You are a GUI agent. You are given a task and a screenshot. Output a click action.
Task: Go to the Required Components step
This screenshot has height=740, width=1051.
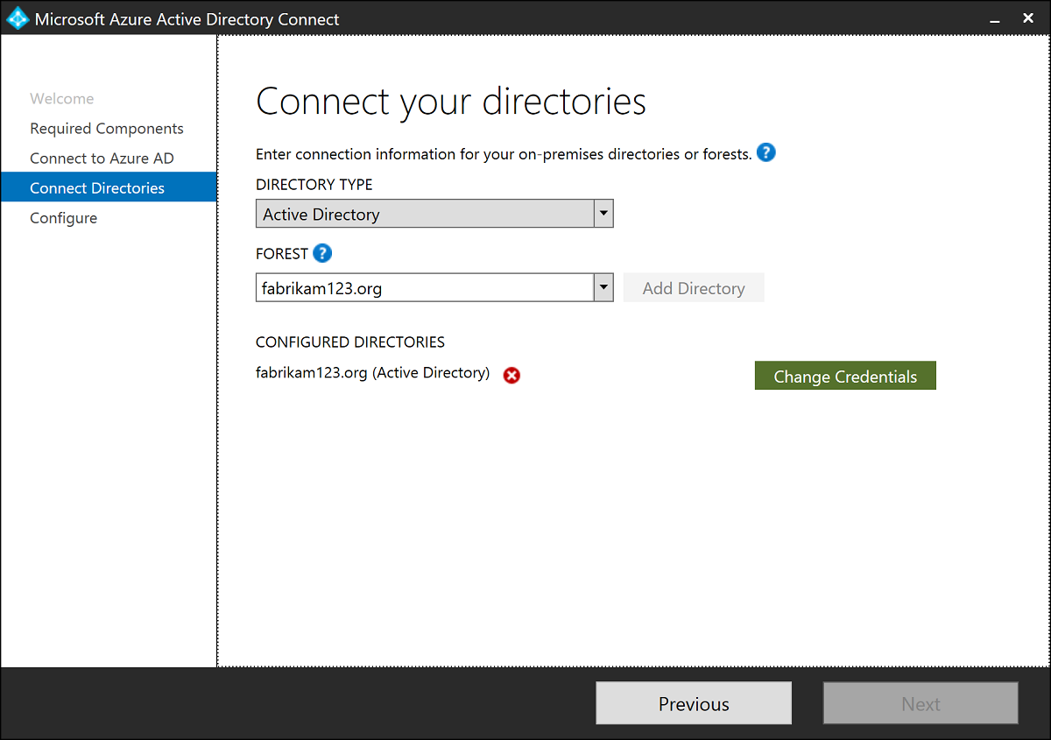click(x=107, y=129)
